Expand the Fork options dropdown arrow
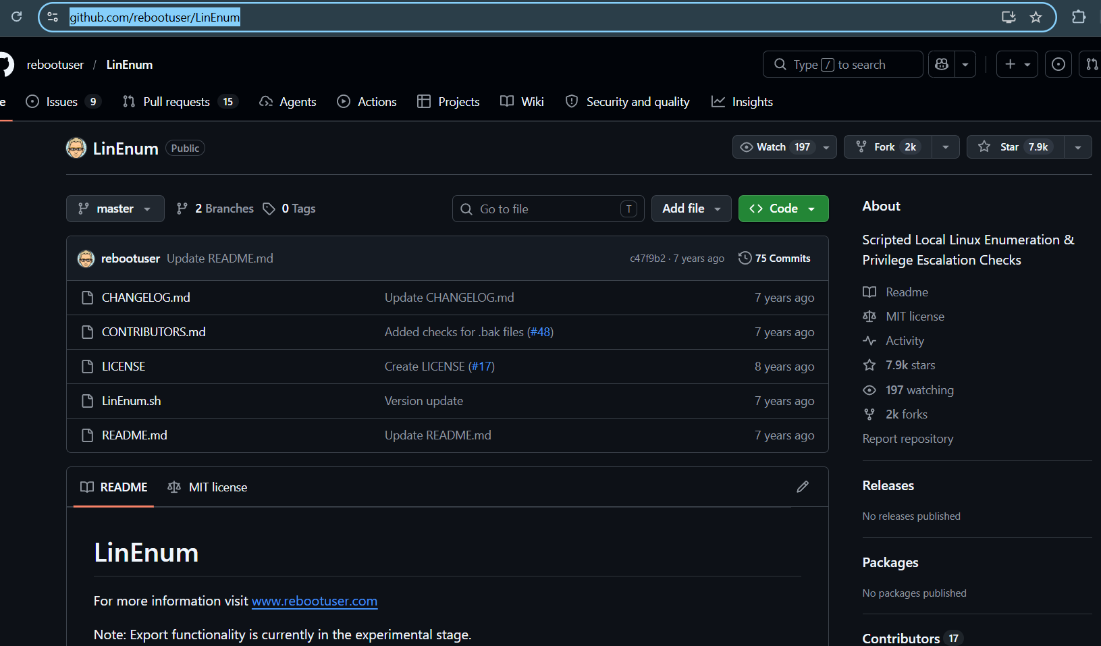 click(x=946, y=147)
